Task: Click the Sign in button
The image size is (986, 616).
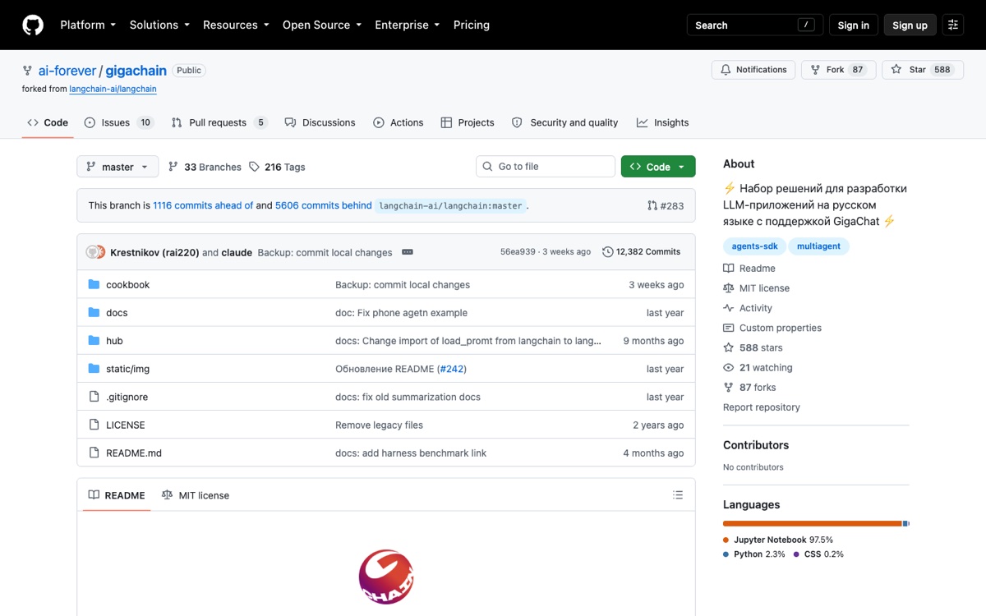Action: (x=854, y=25)
